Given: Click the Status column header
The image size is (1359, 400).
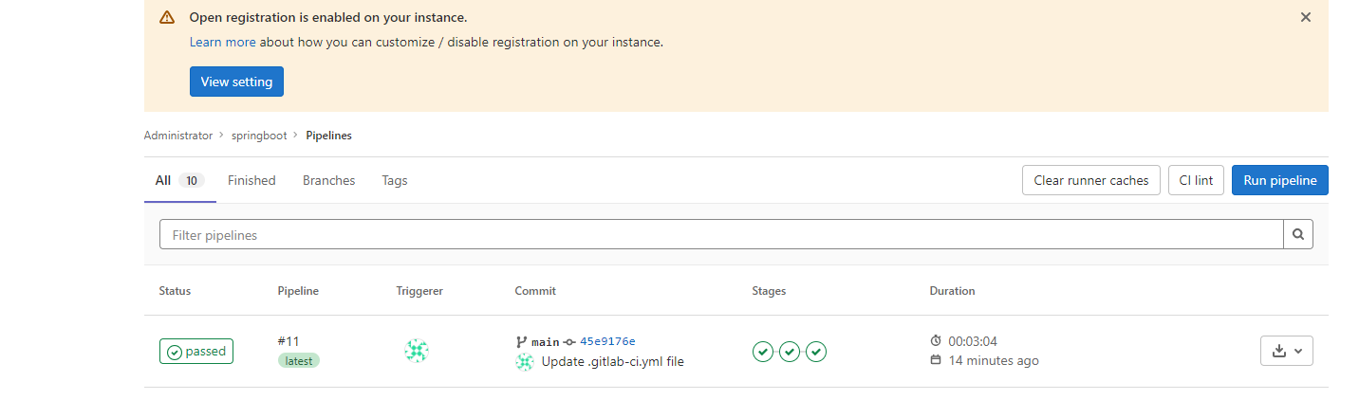Looking at the screenshot, I should tap(175, 291).
